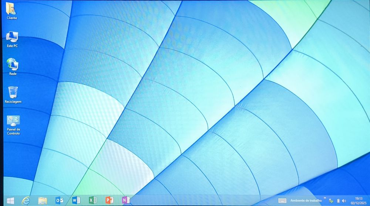370x206 pixels.
Task: Click the battery tray icon
Action: (x=338, y=201)
